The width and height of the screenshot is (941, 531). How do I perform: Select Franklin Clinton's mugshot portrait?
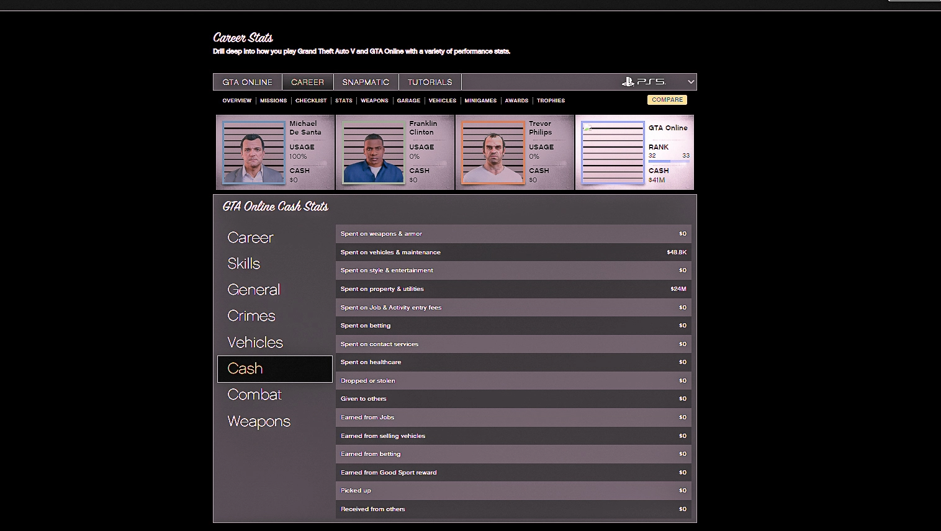373,152
